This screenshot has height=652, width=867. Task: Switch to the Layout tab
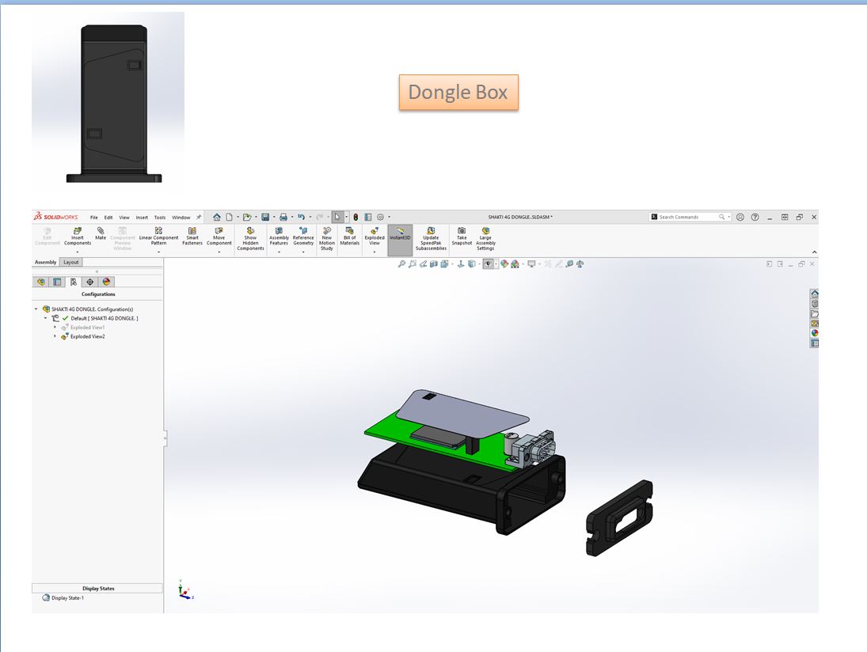coord(70,262)
